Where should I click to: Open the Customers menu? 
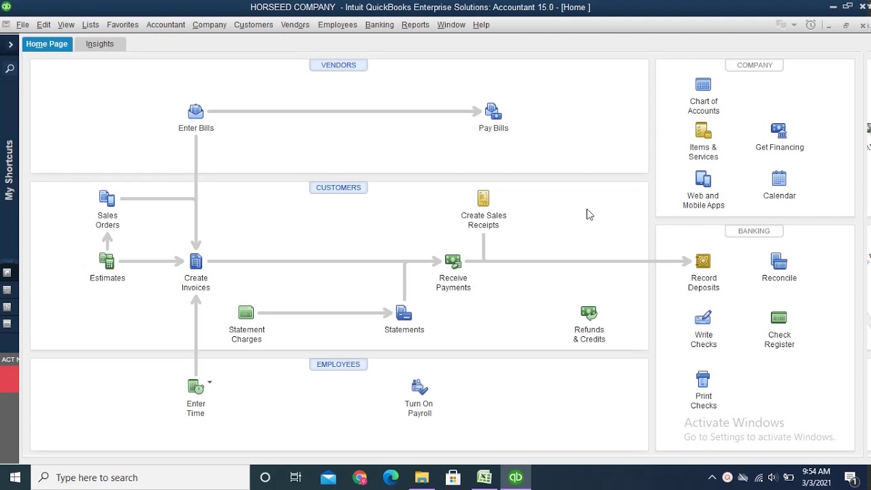253,24
